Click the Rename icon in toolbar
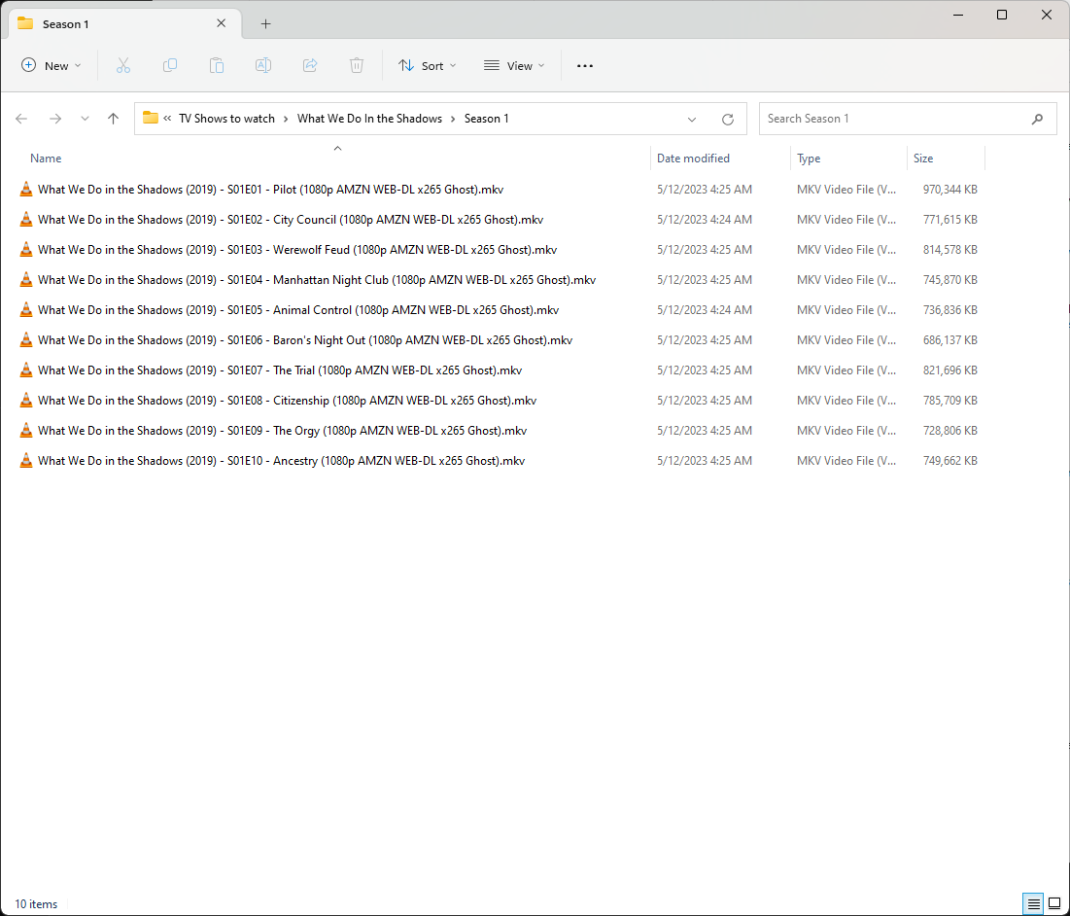Image resolution: width=1070 pixels, height=916 pixels. point(263,65)
